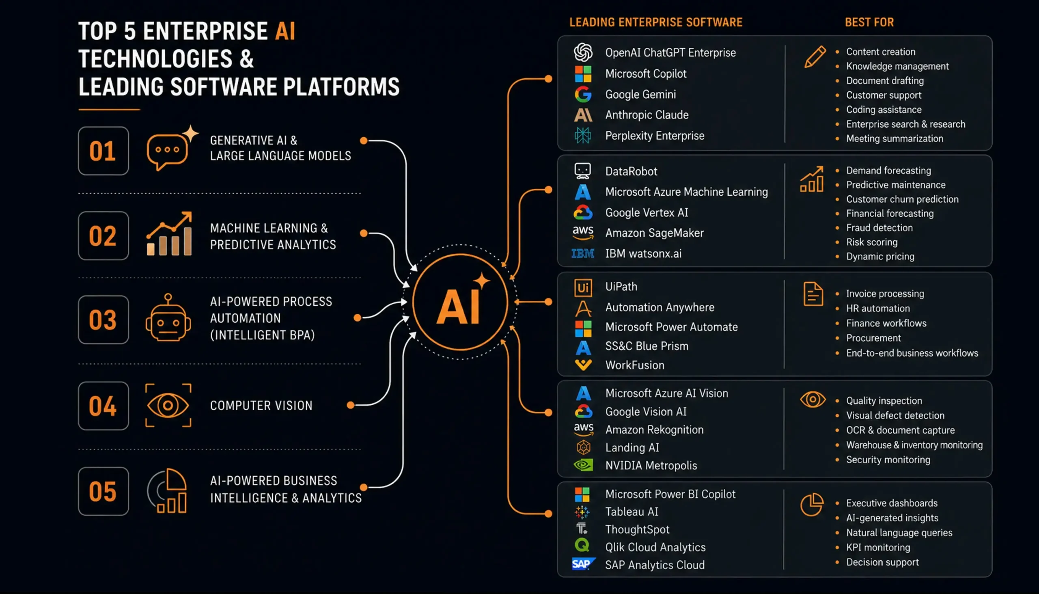Click the NVIDIA Metropolis text
The width and height of the screenshot is (1039, 594).
coord(651,465)
